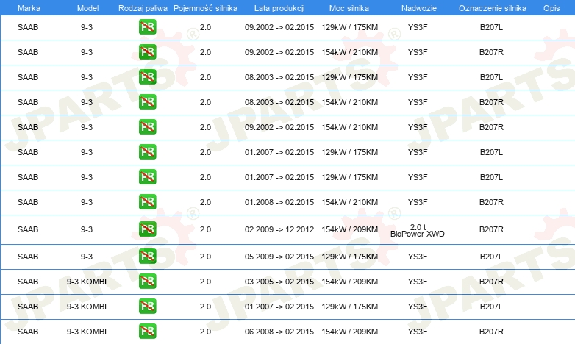Click '9-3 KOMBI' in the 129kW KOMBI row
The height and width of the screenshot is (344, 575).
(87, 307)
